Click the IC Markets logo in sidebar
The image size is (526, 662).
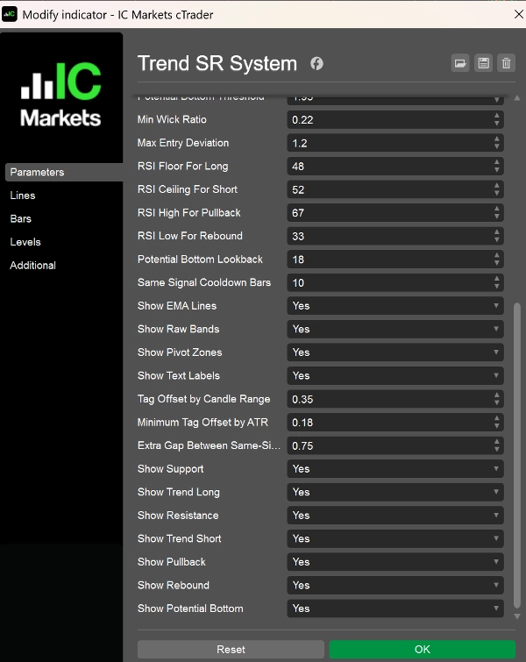pos(61,95)
